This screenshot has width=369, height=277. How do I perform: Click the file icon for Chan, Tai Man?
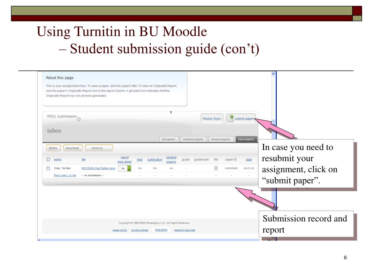[216, 168]
